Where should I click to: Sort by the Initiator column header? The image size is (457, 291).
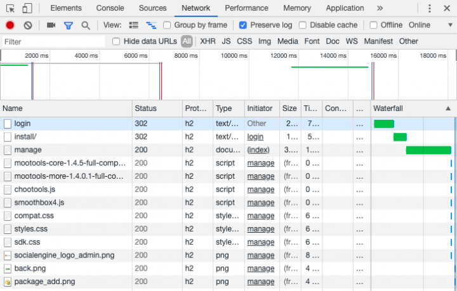pyautogui.click(x=262, y=108)
